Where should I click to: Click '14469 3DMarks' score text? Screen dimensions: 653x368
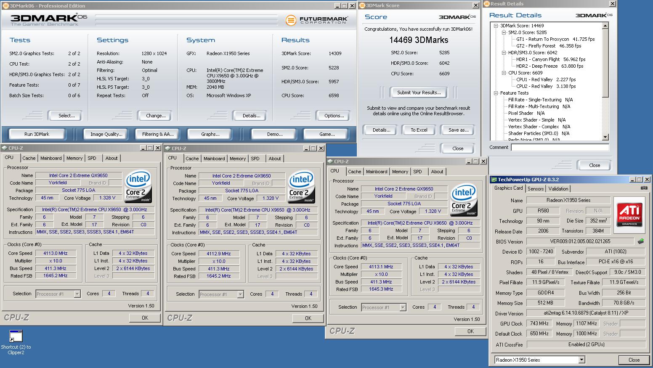coord(419,40)
